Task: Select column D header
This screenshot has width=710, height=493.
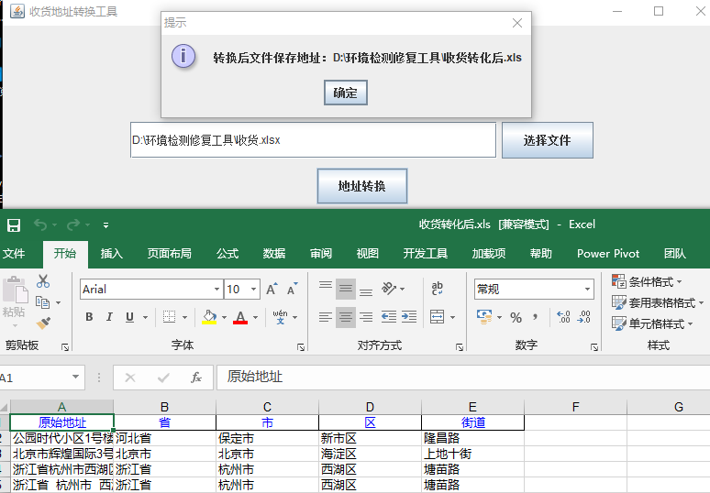Action: point(370,407)
